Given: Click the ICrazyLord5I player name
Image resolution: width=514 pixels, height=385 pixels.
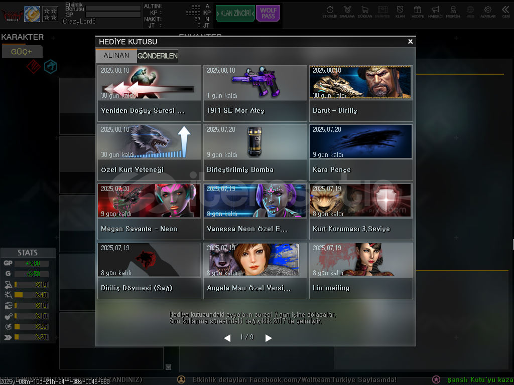Looking at the screenshot, I should [79, 22].
